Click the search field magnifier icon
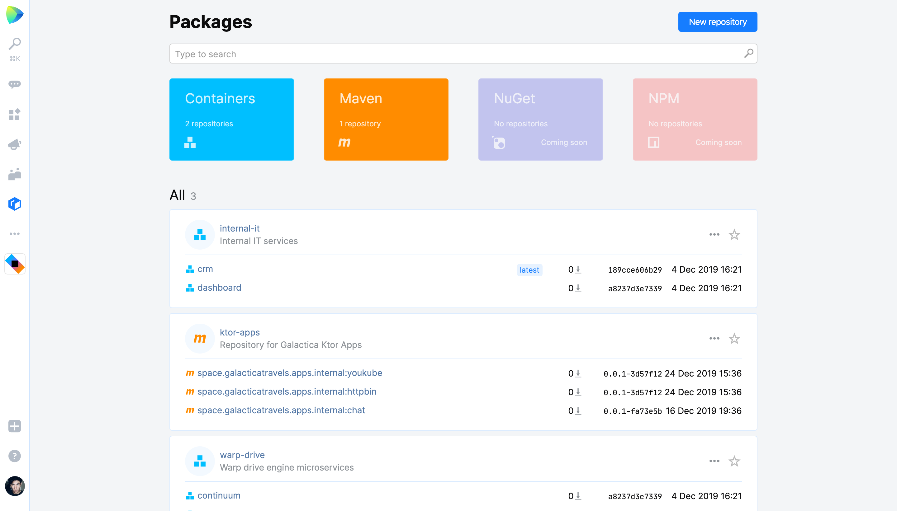Viewport: 897px width, 511px height. [x=748, y=53]
